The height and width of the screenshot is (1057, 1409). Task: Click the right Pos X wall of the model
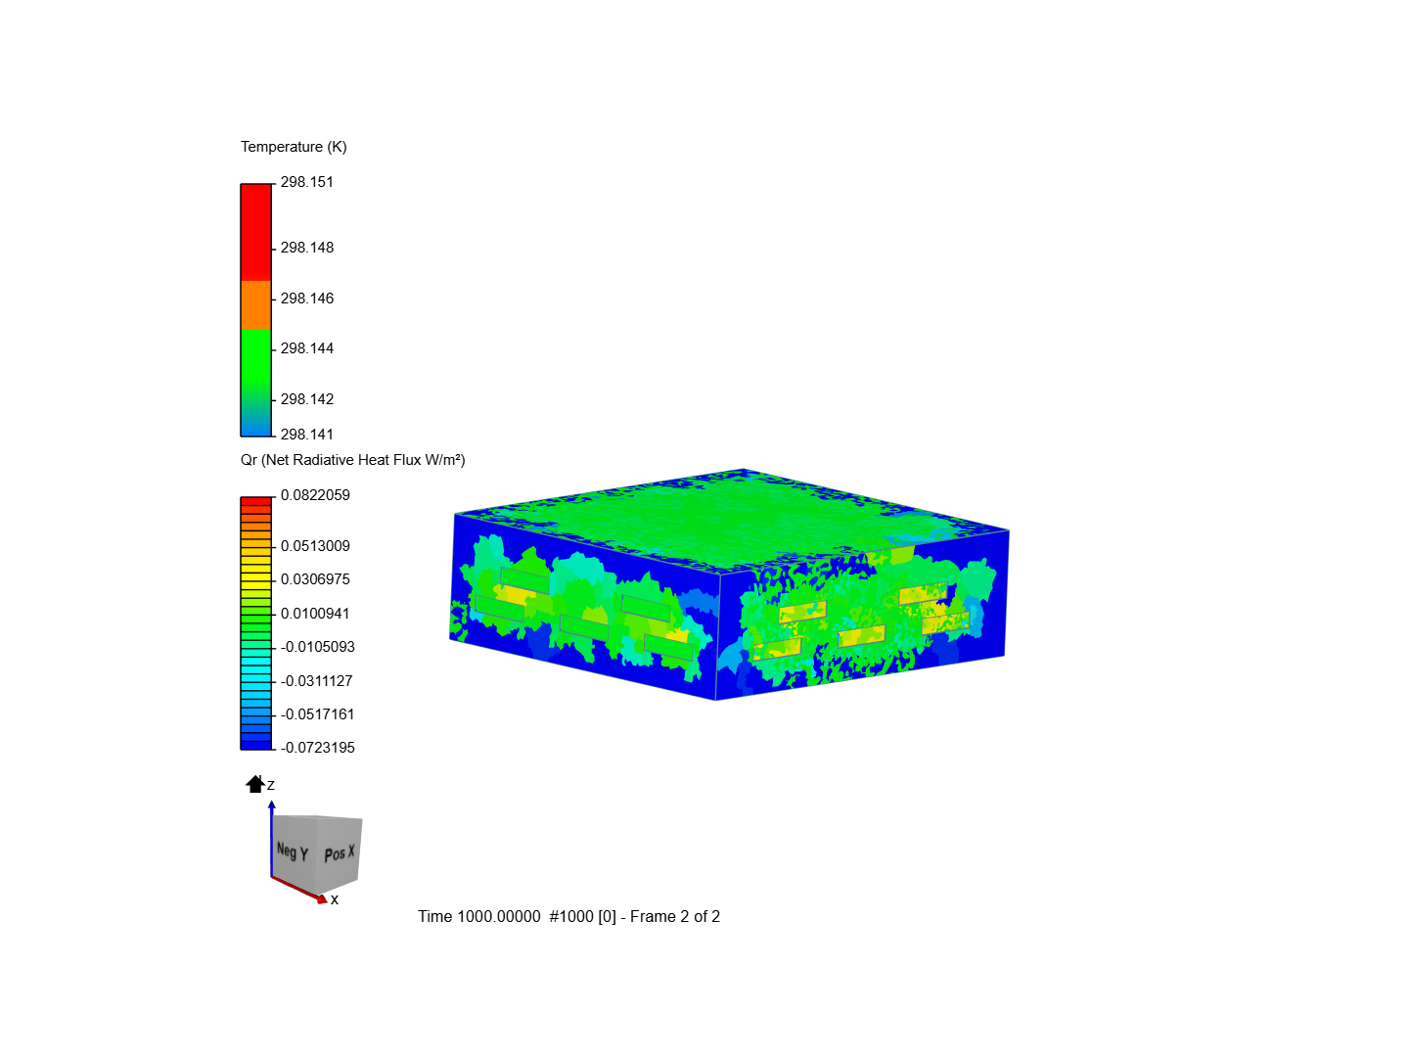point(861,617)
